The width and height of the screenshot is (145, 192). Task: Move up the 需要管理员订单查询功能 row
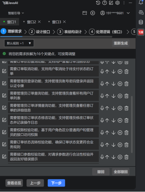[107, 96]
